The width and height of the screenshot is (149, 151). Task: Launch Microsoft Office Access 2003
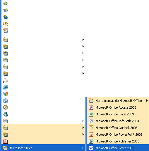[118, 107]
